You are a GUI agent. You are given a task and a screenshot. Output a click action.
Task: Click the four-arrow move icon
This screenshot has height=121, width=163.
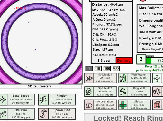tap(157, 78)
